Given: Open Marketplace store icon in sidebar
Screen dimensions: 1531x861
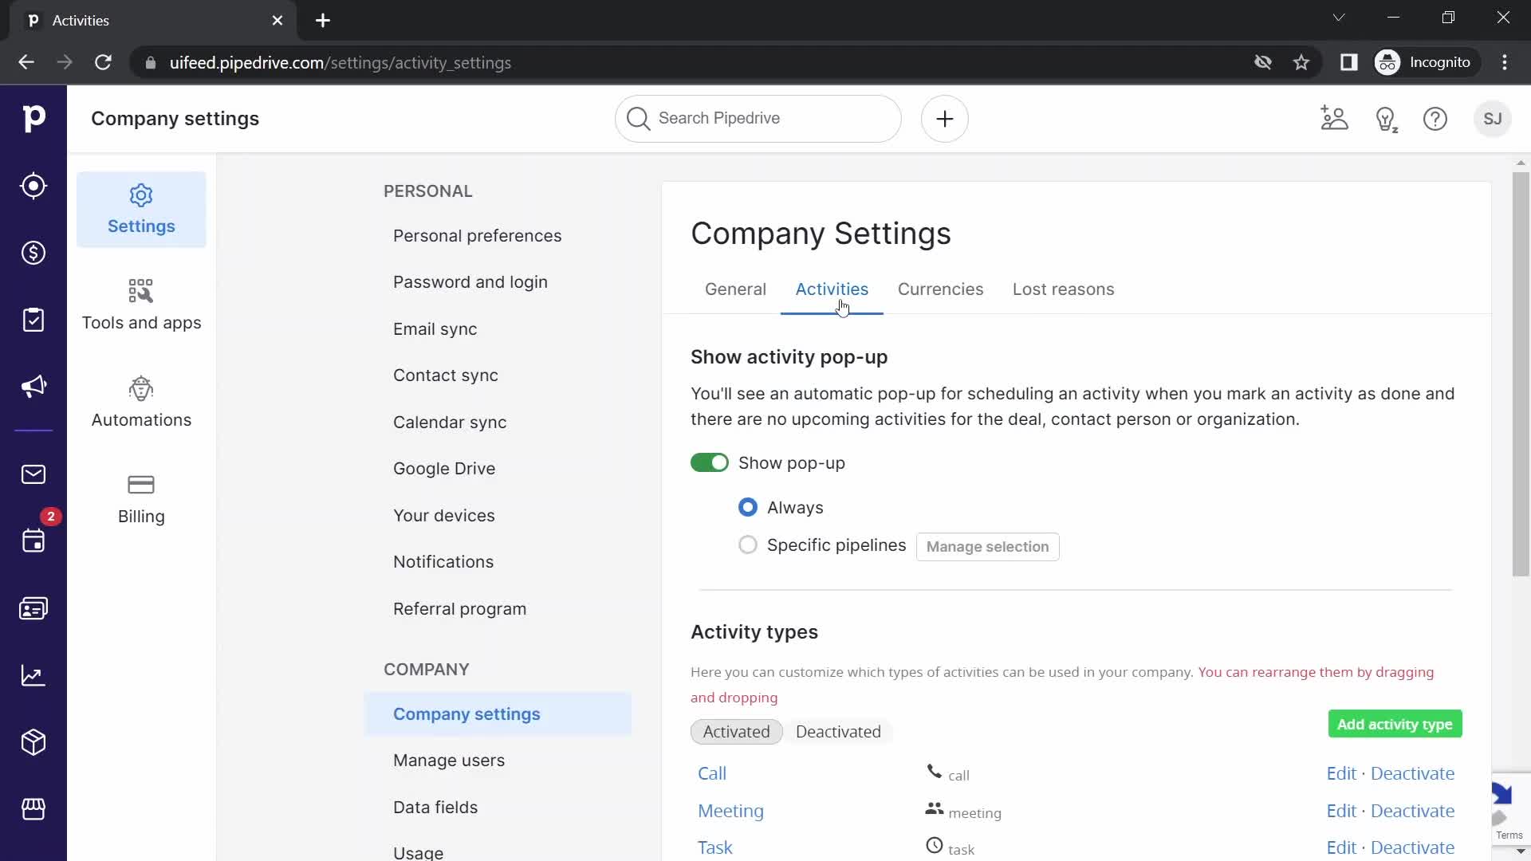Looking at the screenshot, I should [x=33, y=809].
